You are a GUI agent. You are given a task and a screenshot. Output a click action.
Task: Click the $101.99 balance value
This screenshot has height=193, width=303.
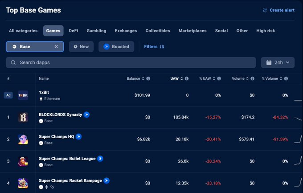[x=142, y=95]
